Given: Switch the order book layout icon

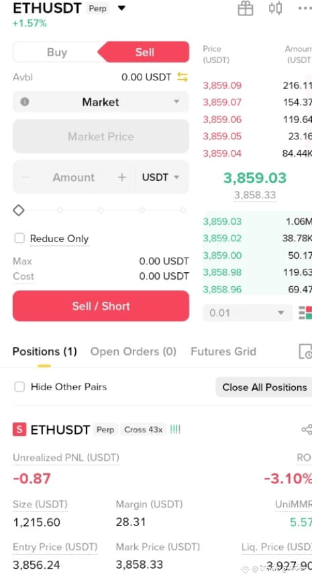Looking at the screenshot, I should tap(305, 312).
